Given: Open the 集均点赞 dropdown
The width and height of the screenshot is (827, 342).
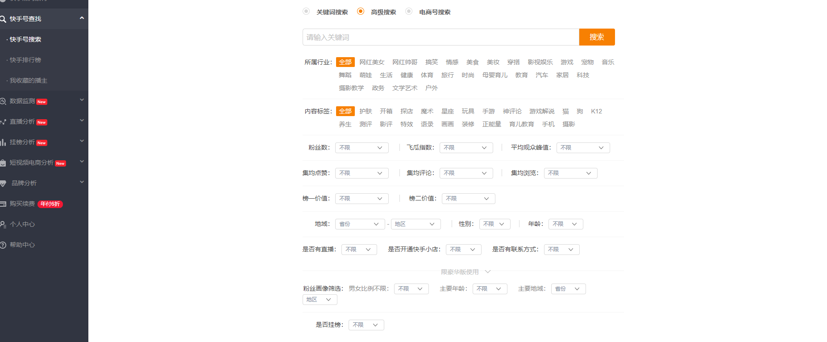Looking at the screenshot, I should tap(362, 173).
